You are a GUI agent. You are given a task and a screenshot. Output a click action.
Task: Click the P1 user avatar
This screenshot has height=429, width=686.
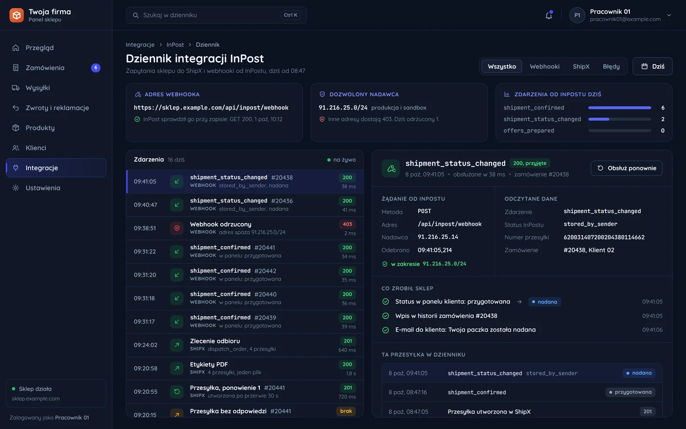tap(577, 15)
